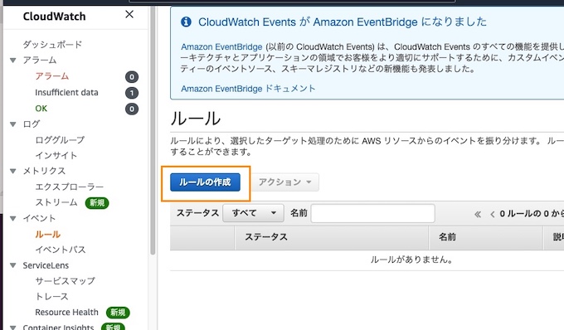
Task: Click the alarm count badge beside アラーム
Action: pos(132,76)
